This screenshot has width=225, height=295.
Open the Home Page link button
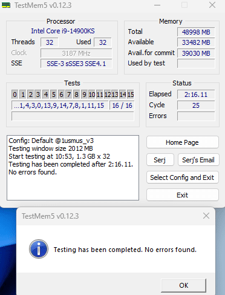coord(183,142)
